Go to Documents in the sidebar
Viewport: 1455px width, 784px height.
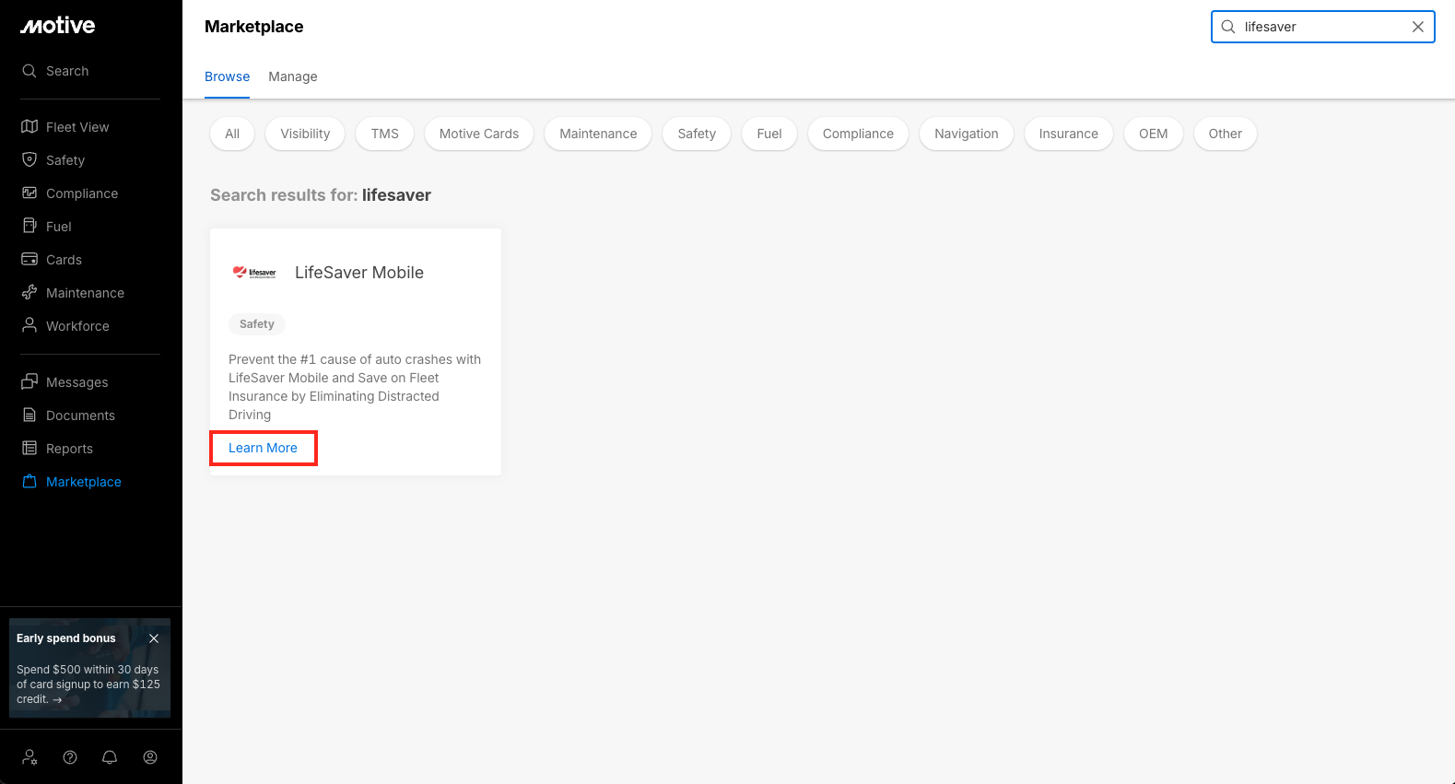68,415
